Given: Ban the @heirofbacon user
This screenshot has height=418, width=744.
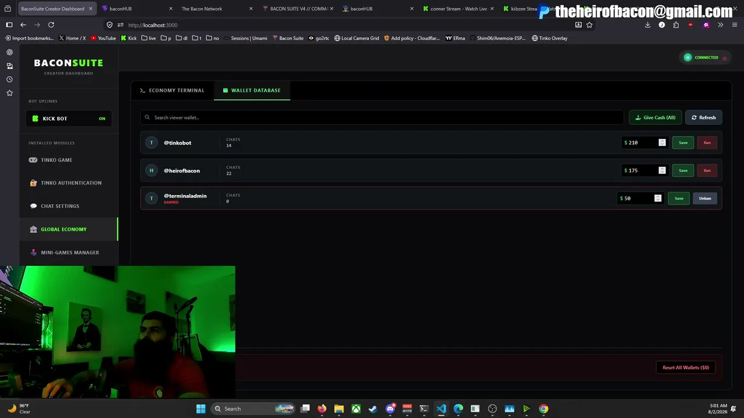Looking at the screenshot, I should (707, 171).
